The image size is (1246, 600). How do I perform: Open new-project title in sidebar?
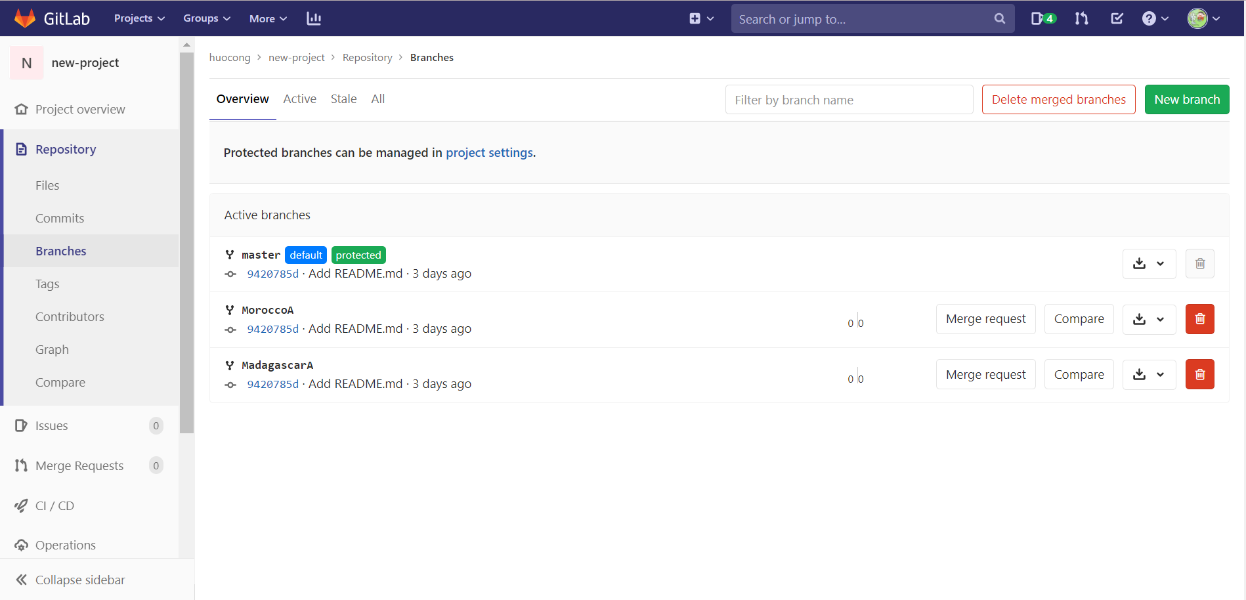coord(85,63)
